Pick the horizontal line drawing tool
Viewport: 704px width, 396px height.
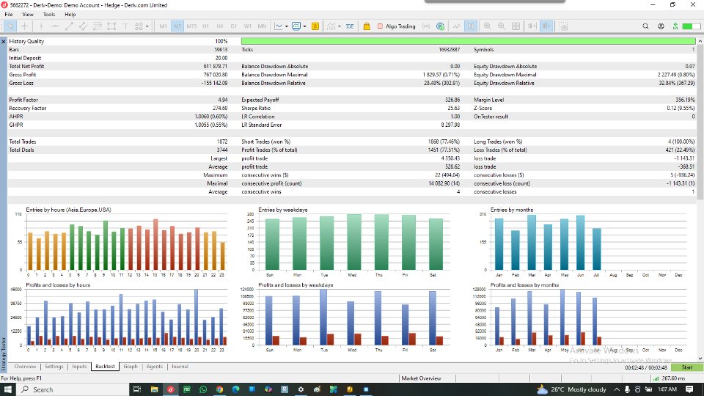tap(55, 26)
